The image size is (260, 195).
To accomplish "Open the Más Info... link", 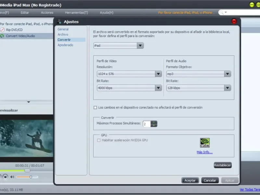I will pyautogui.click(x=205, y=152).
